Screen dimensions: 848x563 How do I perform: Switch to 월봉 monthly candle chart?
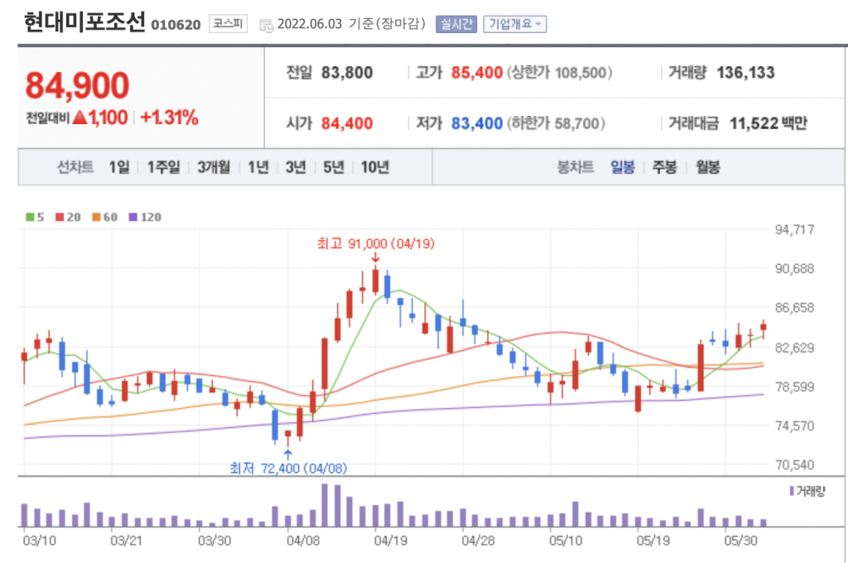pyautogui.click(x=707, y=167)
